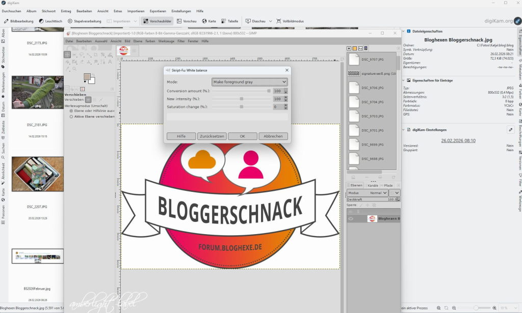Switch to the Kanäle tab
The image size is (522, 313).
tap(372, 185)
